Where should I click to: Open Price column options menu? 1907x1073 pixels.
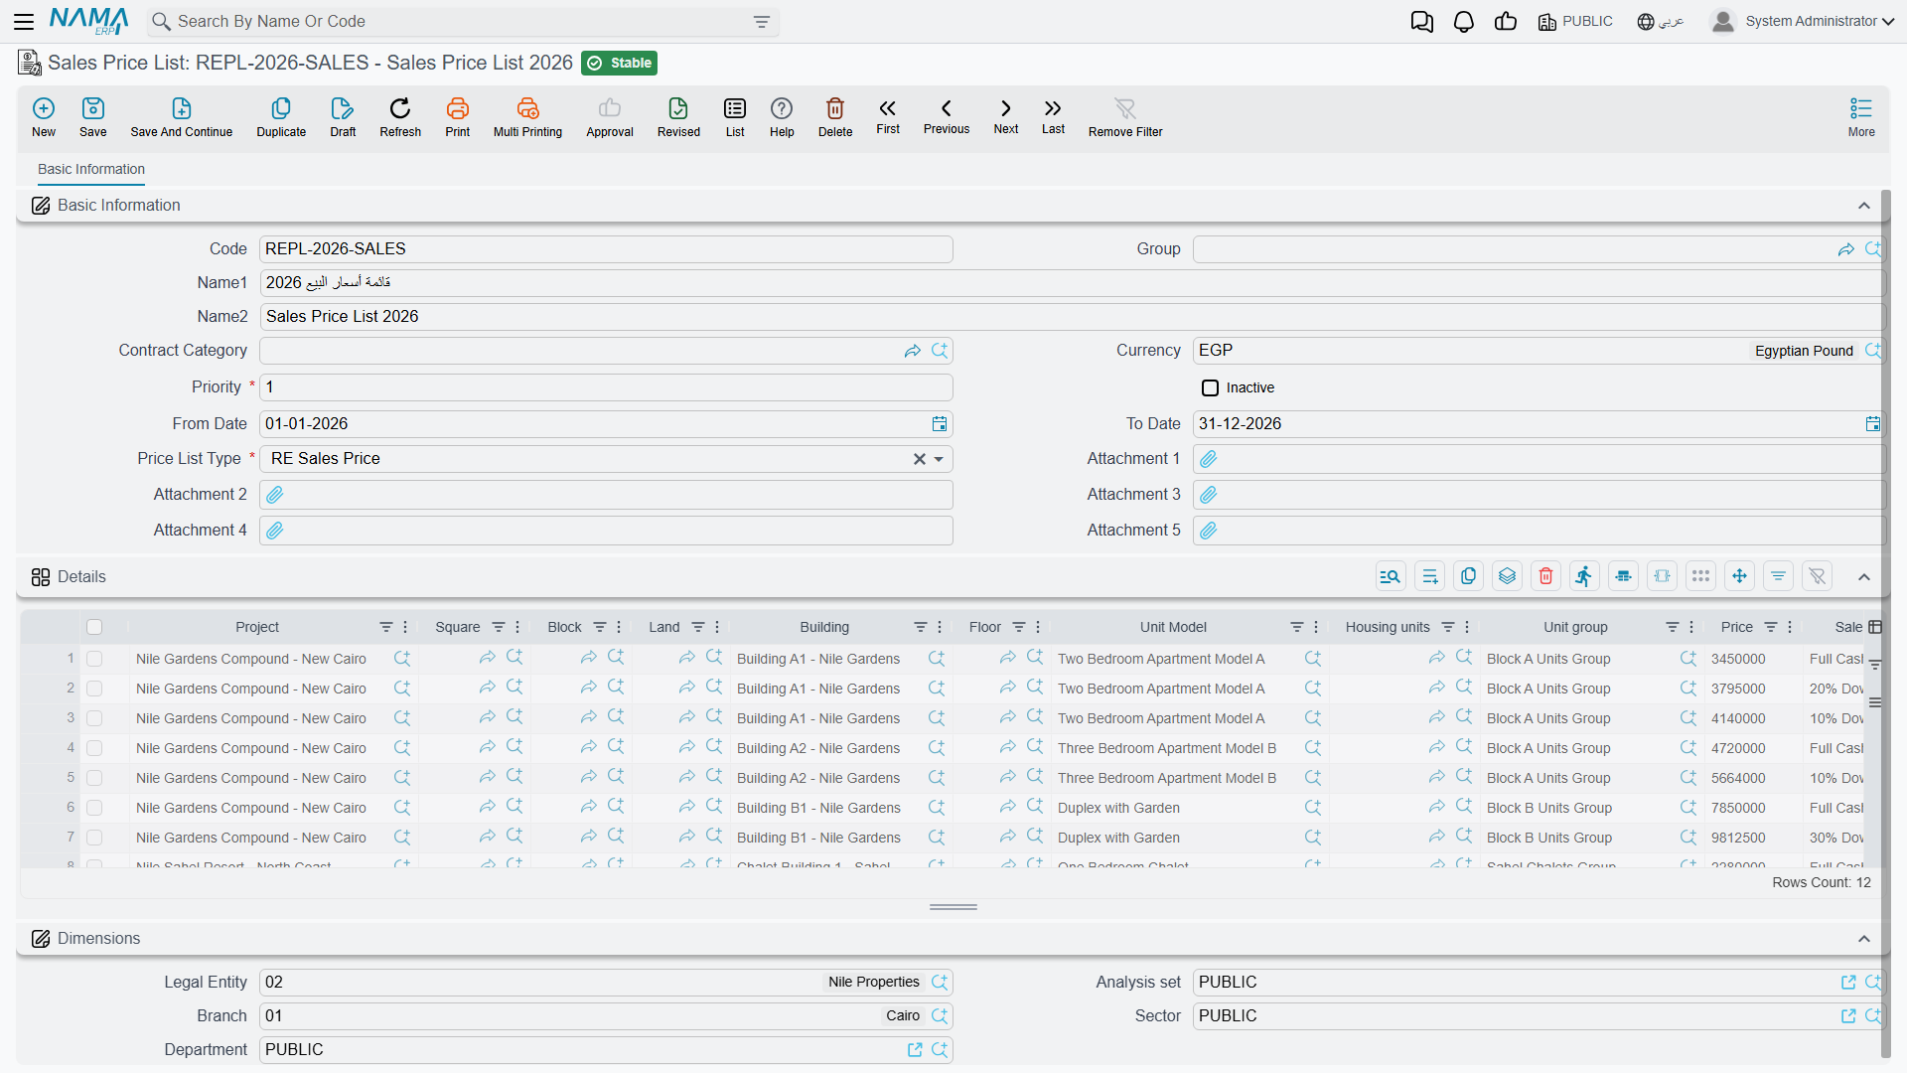(x=1790, y=627)
